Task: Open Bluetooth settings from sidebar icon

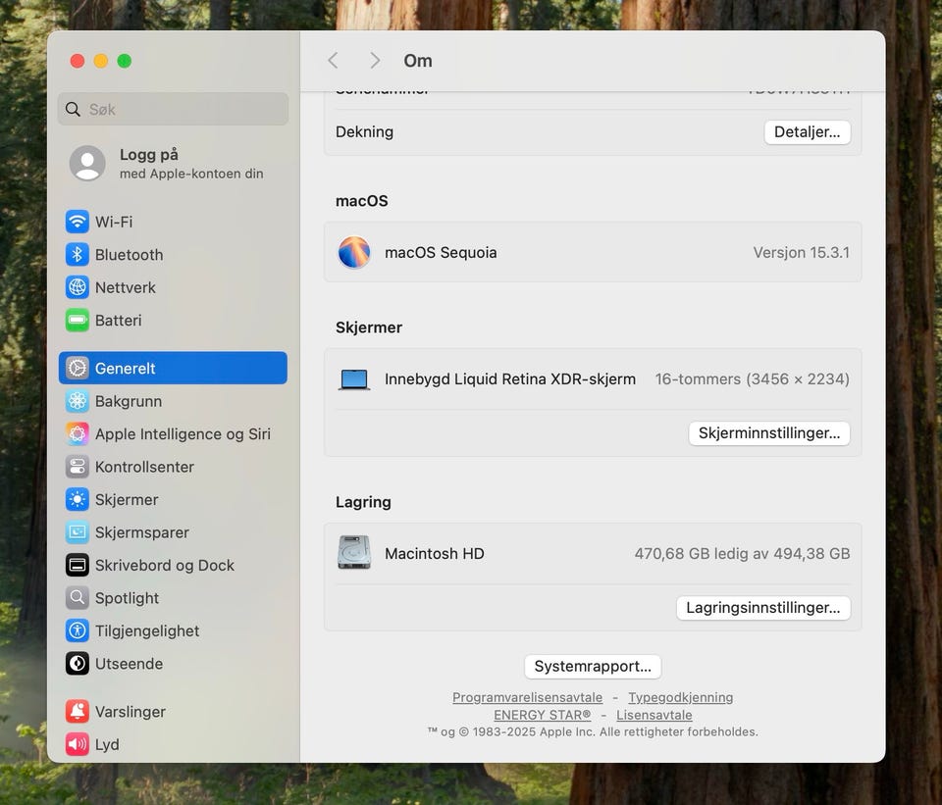Action: click(78, 255)
